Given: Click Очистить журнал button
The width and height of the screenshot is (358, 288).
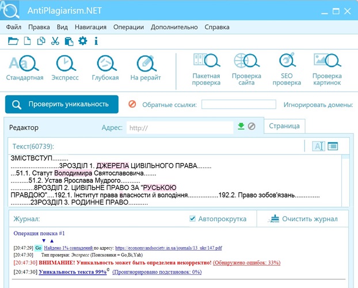Looking at the screenshot, I should 303,219.
